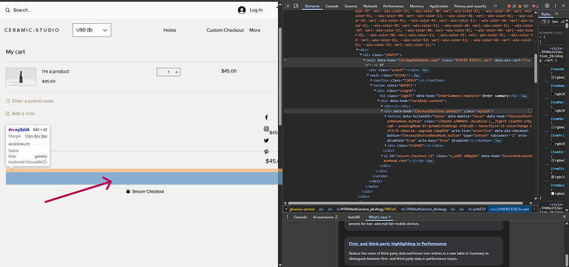
Task: Switch to the Application tab
Action: (x=439, y=6)
